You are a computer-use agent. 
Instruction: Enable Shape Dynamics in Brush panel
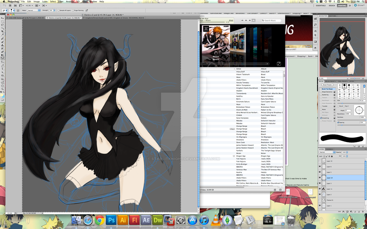[321, 92]
